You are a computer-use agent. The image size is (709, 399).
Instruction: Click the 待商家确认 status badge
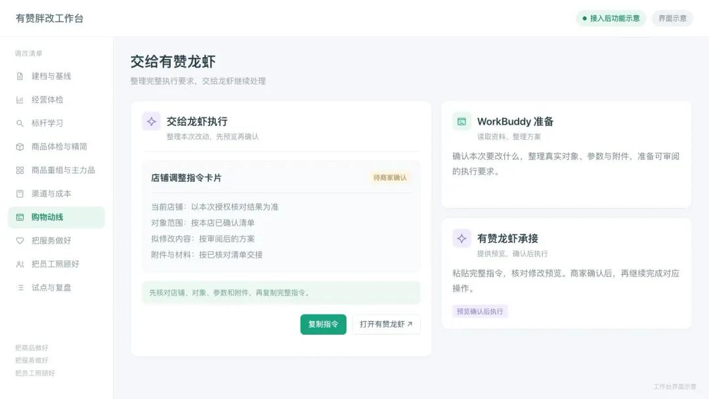[x=390, y=178]
